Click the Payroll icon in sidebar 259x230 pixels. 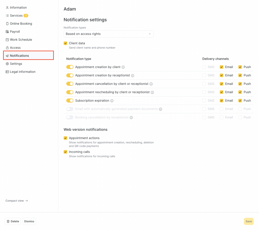7,32
